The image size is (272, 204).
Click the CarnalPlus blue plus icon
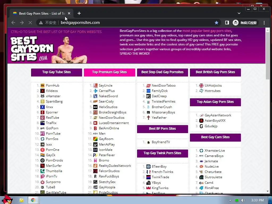coord(95,91)
